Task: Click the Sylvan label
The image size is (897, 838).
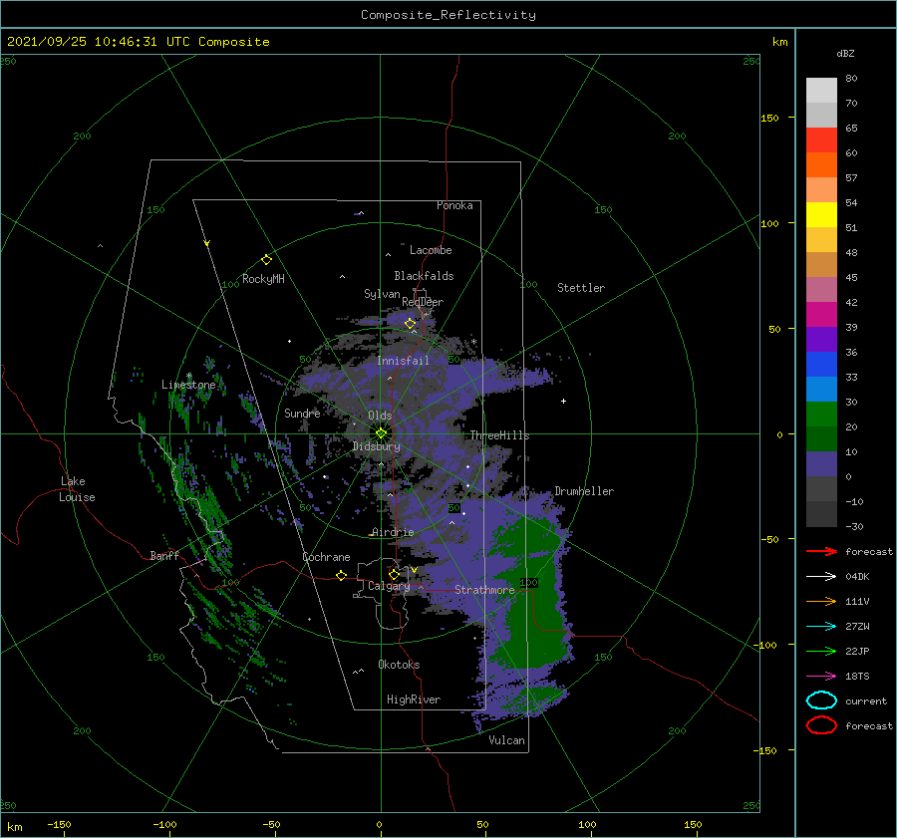Action: tap(382, 294)
